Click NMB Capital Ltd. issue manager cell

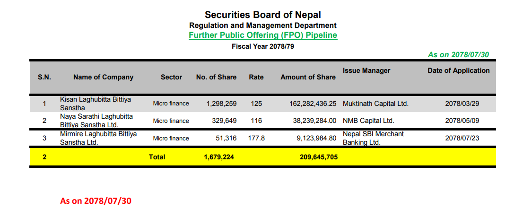point(368,121)
